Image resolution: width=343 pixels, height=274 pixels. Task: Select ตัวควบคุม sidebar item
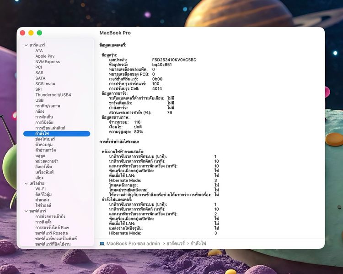click(x=44, y=144)
